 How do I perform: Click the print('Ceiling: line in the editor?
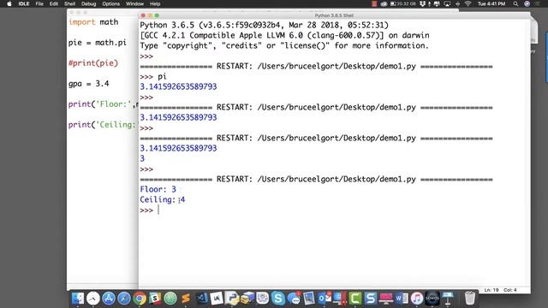(x=102, y=125)
